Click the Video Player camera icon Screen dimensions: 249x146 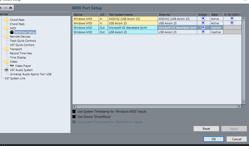12,65
